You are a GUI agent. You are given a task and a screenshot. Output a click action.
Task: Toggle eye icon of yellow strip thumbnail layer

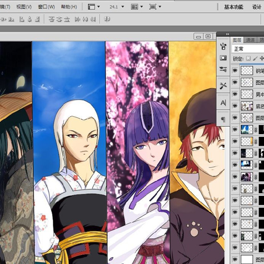coord(235,142)
